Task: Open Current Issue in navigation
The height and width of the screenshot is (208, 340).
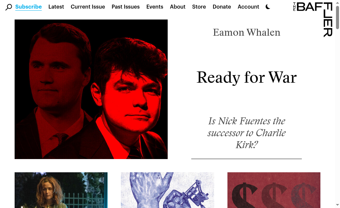Action: (x=88, y=7)
